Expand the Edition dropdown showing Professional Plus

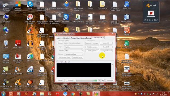74,54
